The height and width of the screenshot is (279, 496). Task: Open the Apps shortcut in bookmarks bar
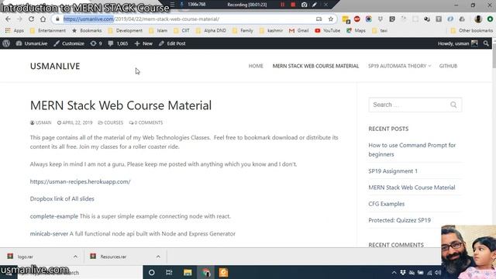coord(15,31)
